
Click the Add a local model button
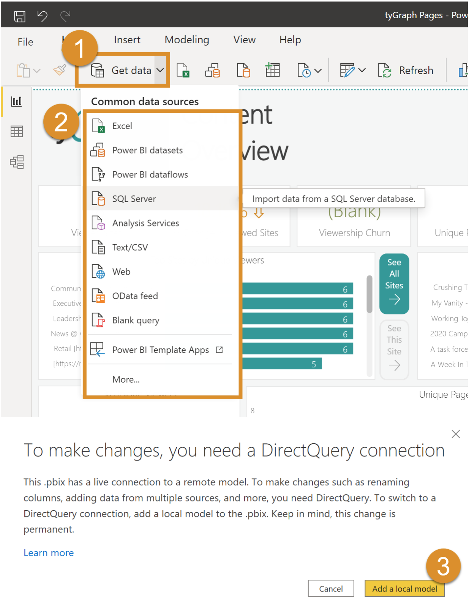point(404,588)
